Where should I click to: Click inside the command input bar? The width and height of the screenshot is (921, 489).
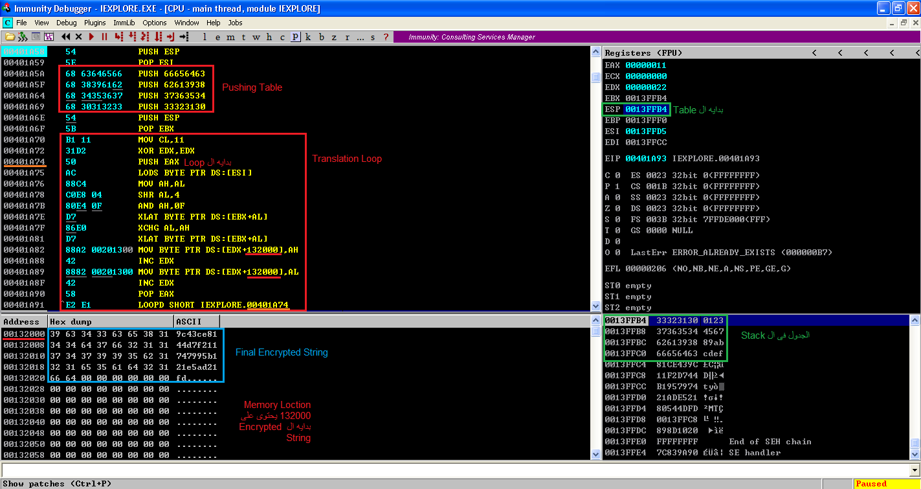pos(455,470)
